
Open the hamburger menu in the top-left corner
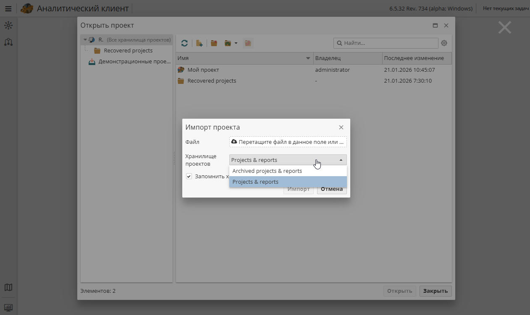[x=8, y=8]
